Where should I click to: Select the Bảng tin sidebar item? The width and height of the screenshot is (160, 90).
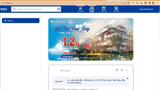(20, 20)
